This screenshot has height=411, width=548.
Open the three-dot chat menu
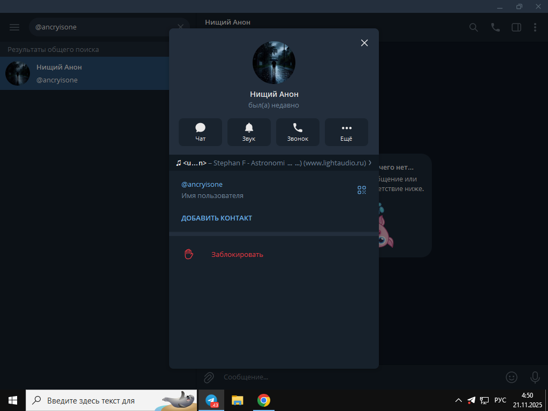535,27
